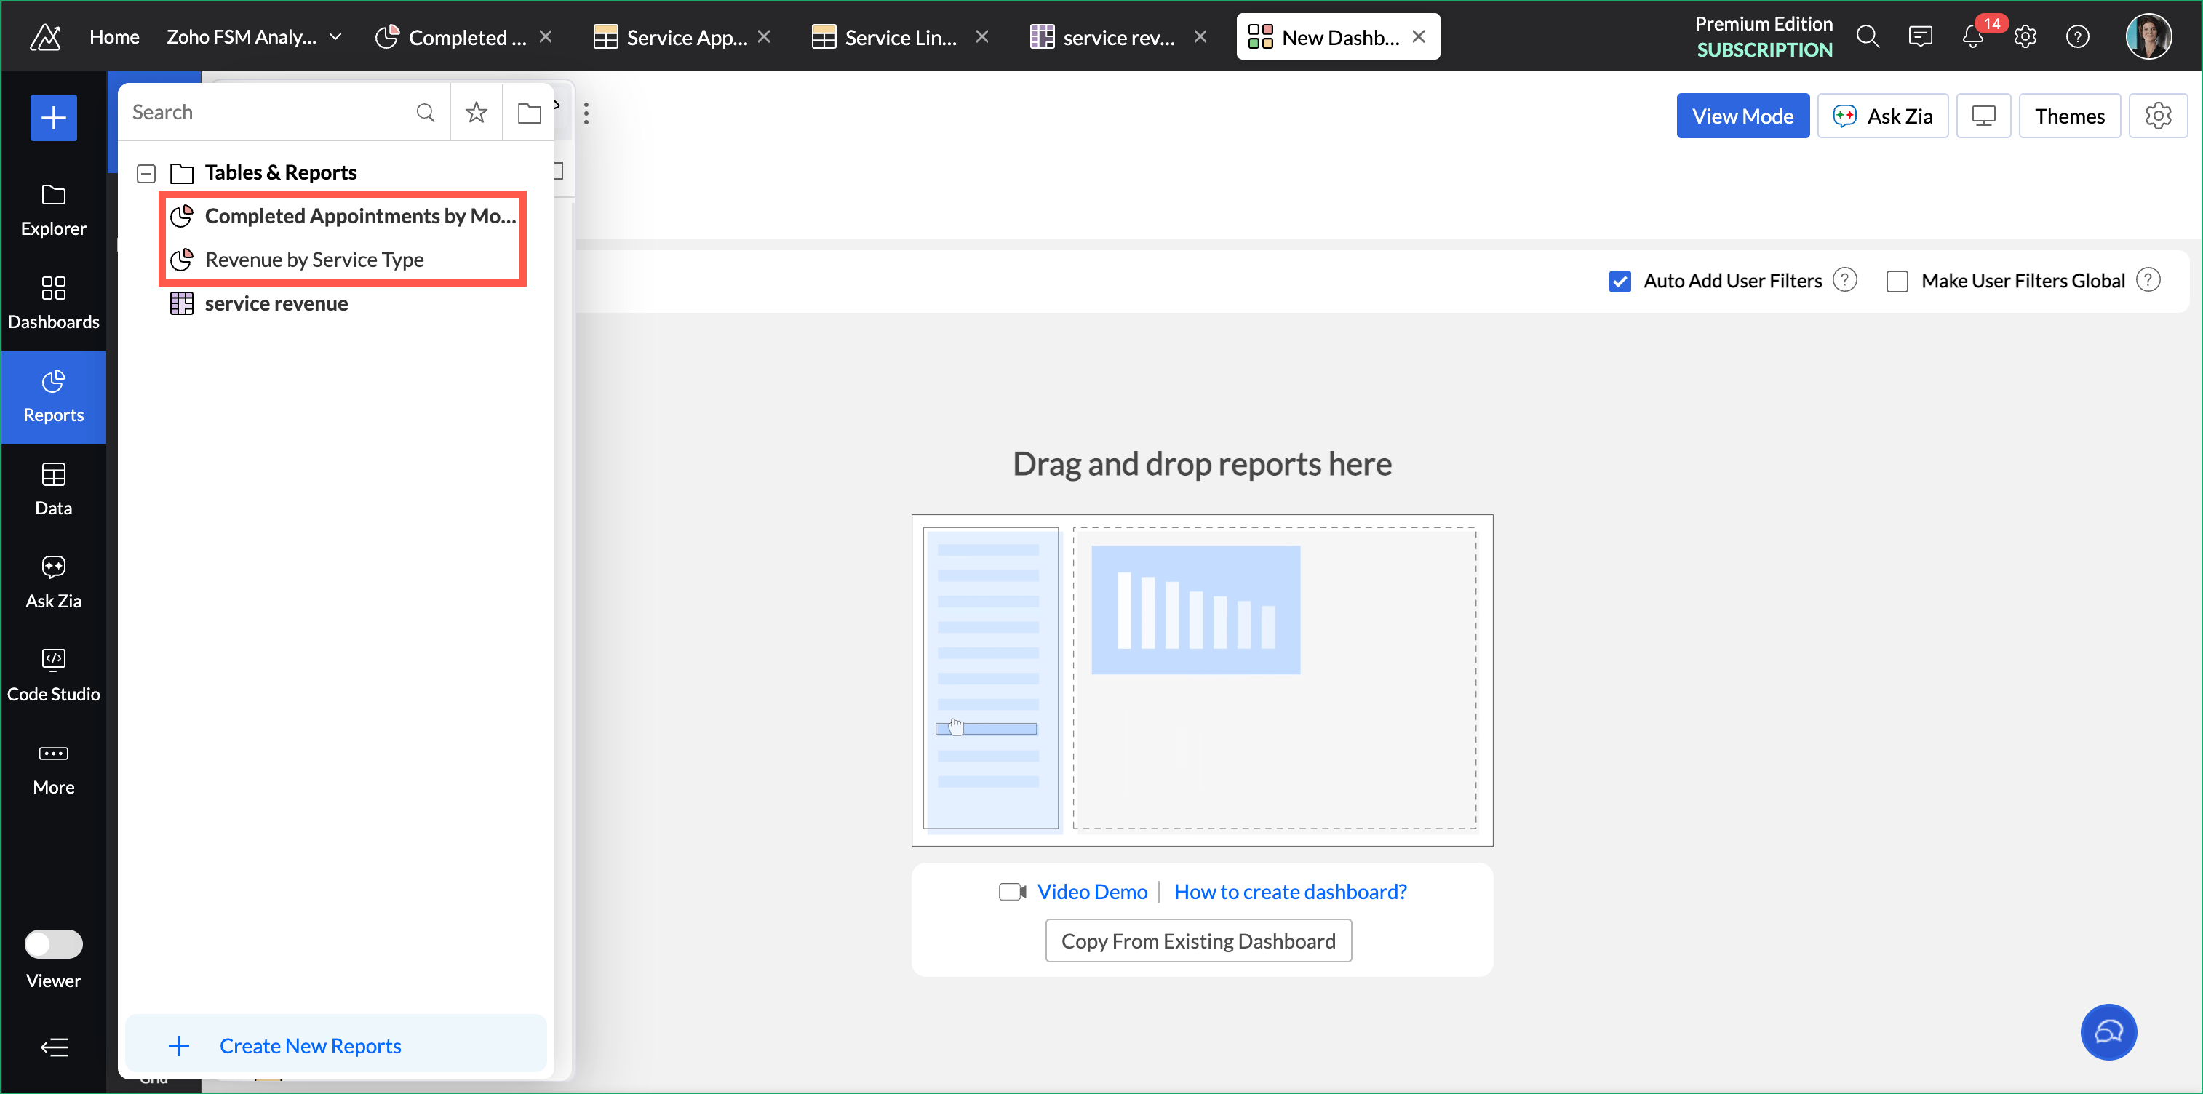Click Copy From Existing Dashboard
2203x1094 pixels.
pos(1198,941)
